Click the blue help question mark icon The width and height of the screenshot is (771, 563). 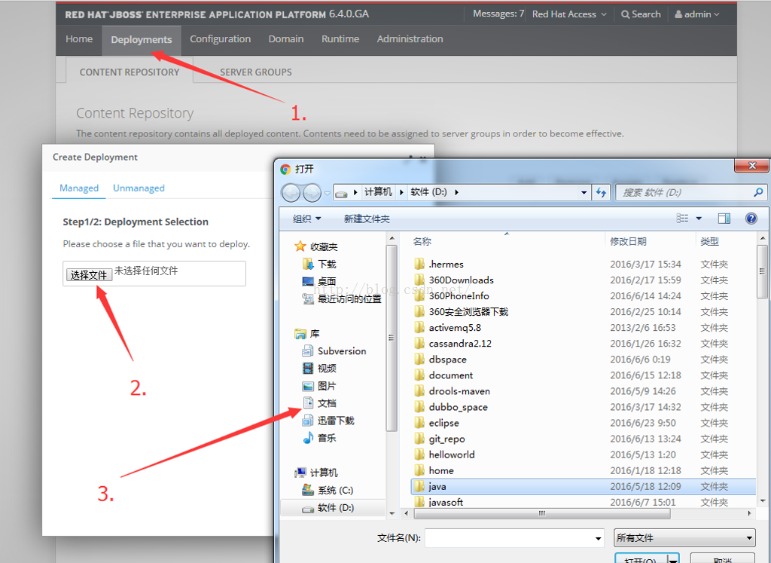pyautogui.click(x=751, y=218)
